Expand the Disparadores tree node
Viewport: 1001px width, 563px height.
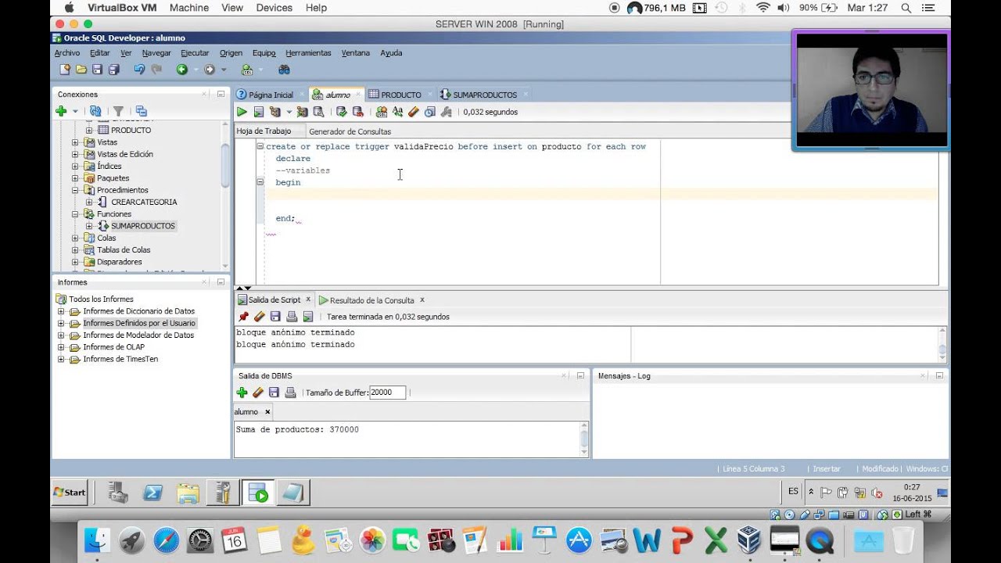75,262
